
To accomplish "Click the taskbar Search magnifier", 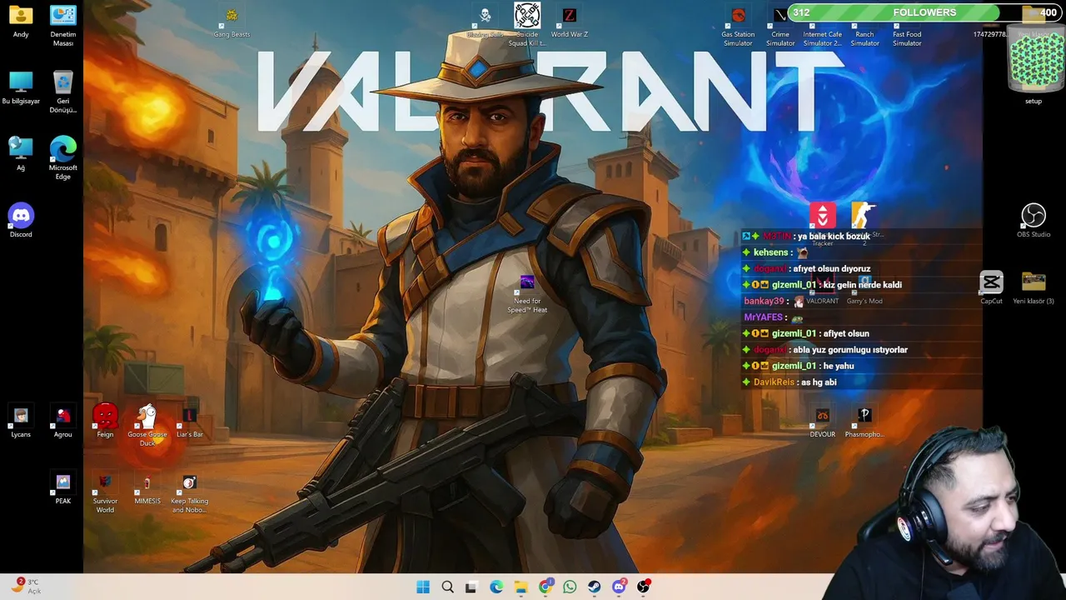I will [447, 587].
